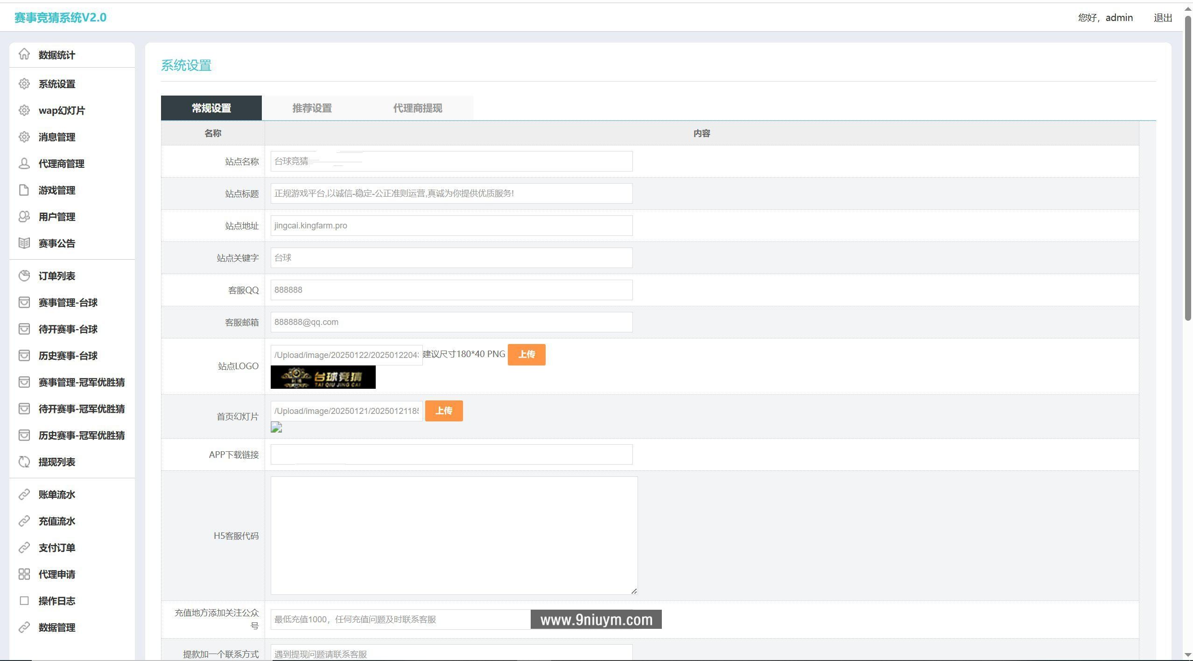This screenshot has width=1193, height=661.
Task: Click the link icon beside 充值流水
Action: coord(24,521)
